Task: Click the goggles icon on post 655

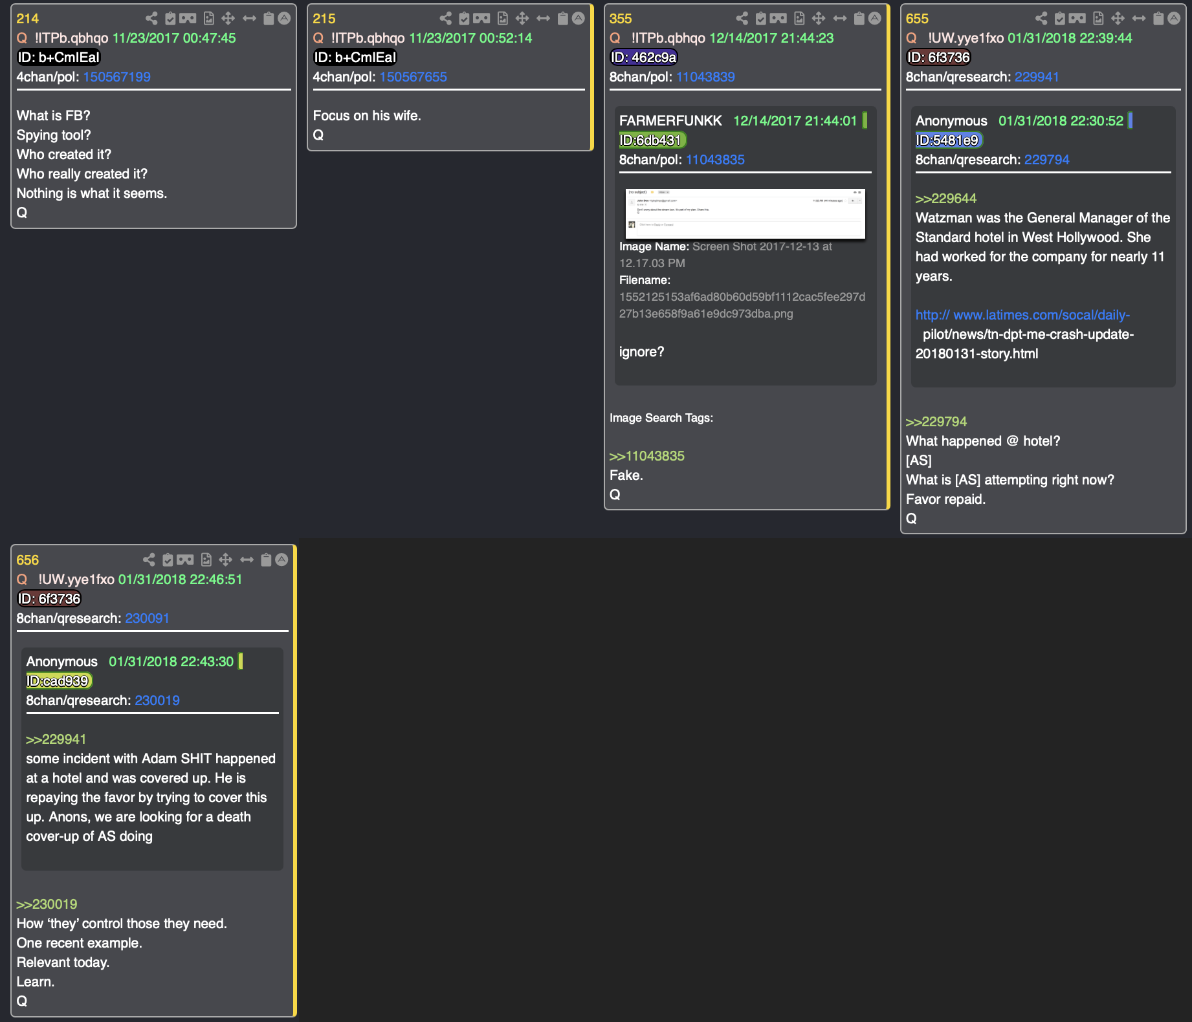Action: pos(1077,18)
